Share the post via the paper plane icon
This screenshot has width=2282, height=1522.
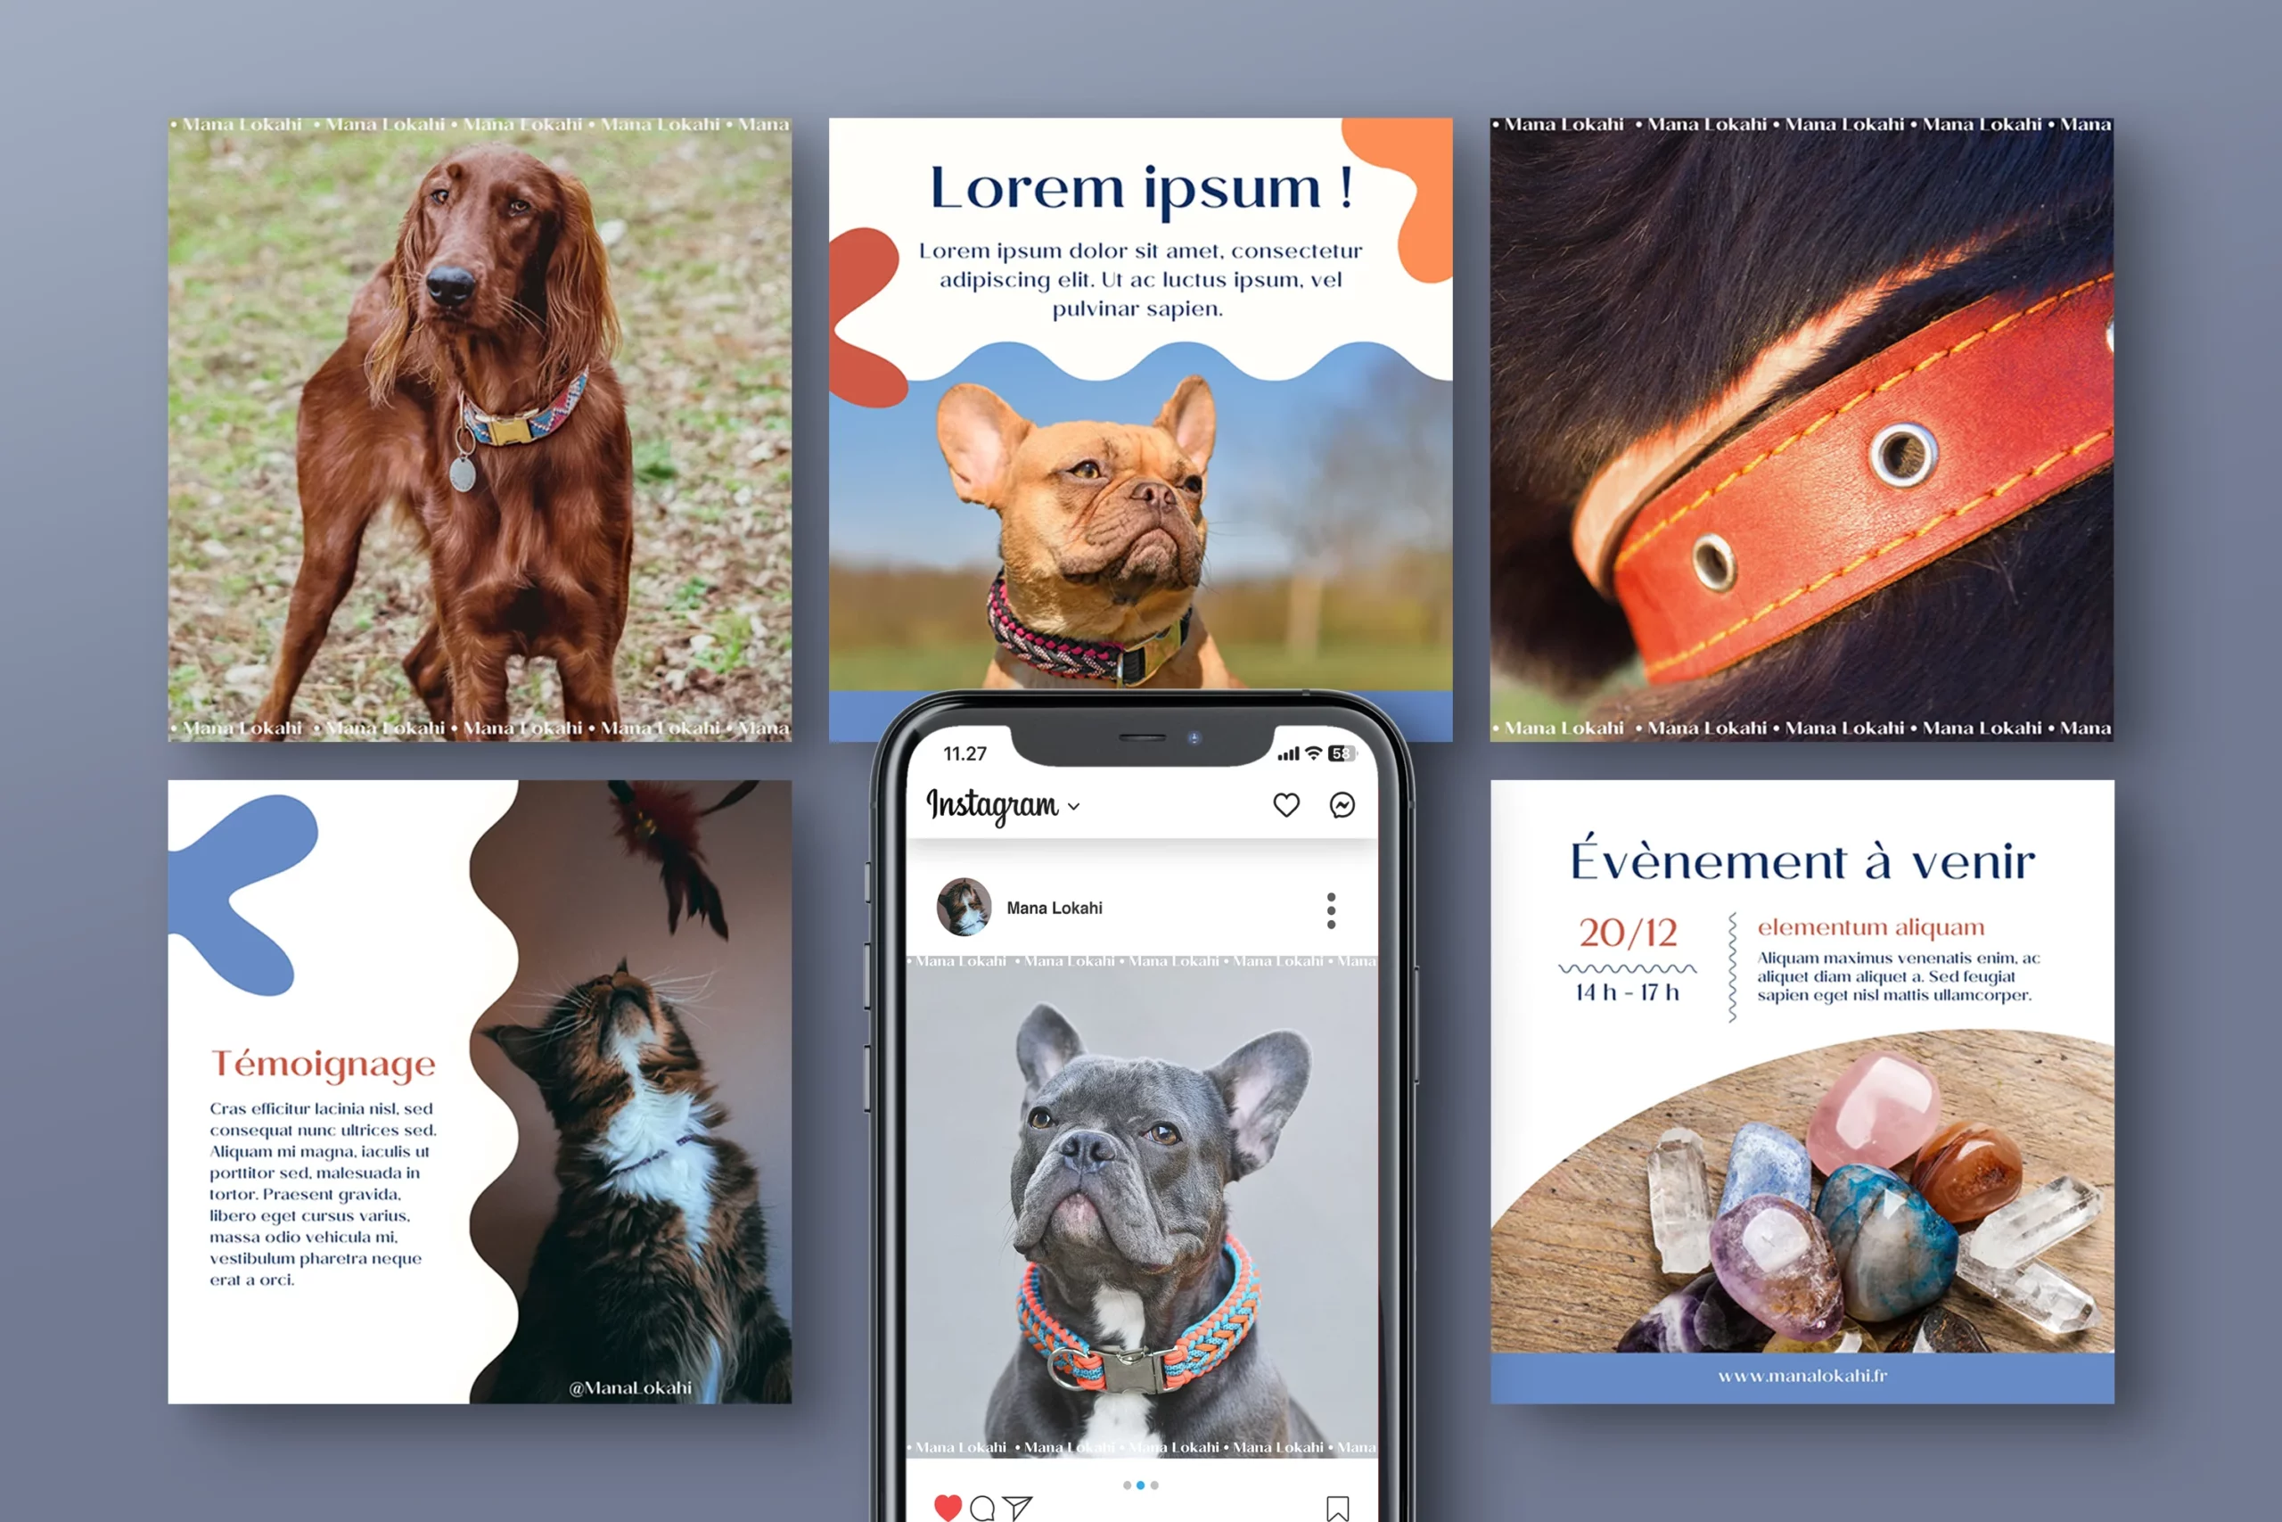(1019, 1510)
